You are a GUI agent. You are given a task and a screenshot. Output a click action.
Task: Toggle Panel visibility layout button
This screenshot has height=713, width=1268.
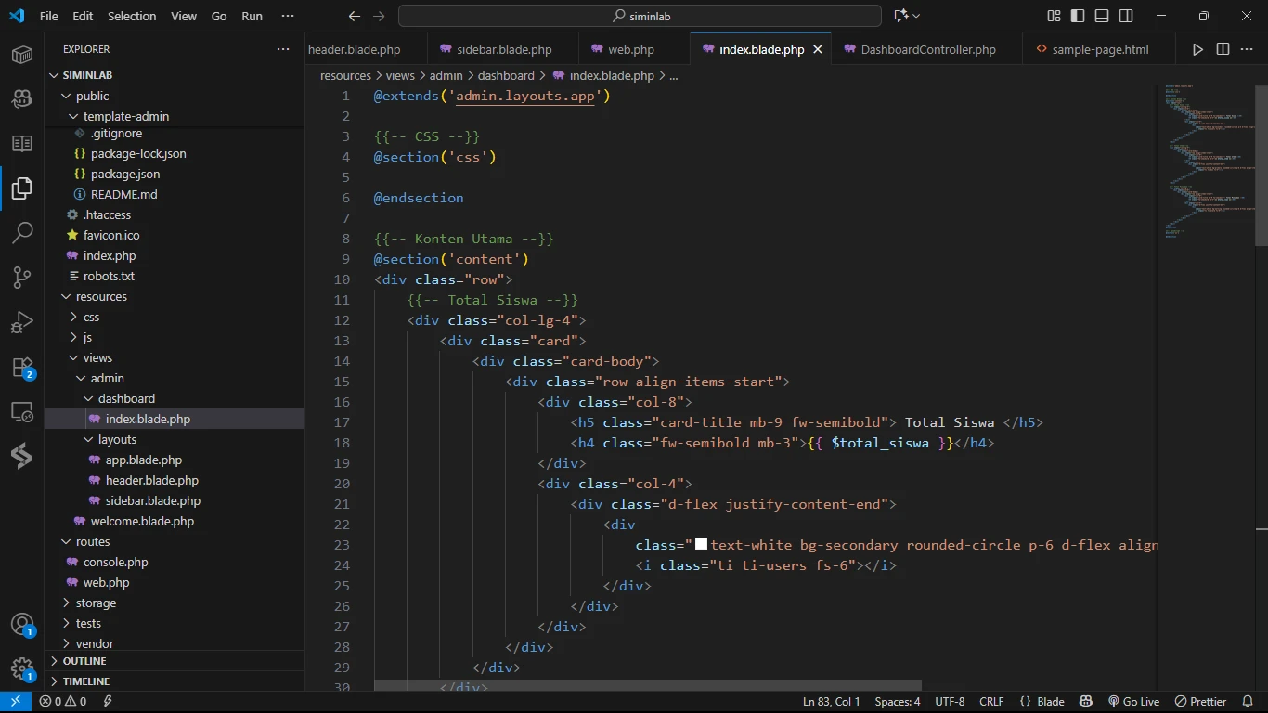(1102, 16)
